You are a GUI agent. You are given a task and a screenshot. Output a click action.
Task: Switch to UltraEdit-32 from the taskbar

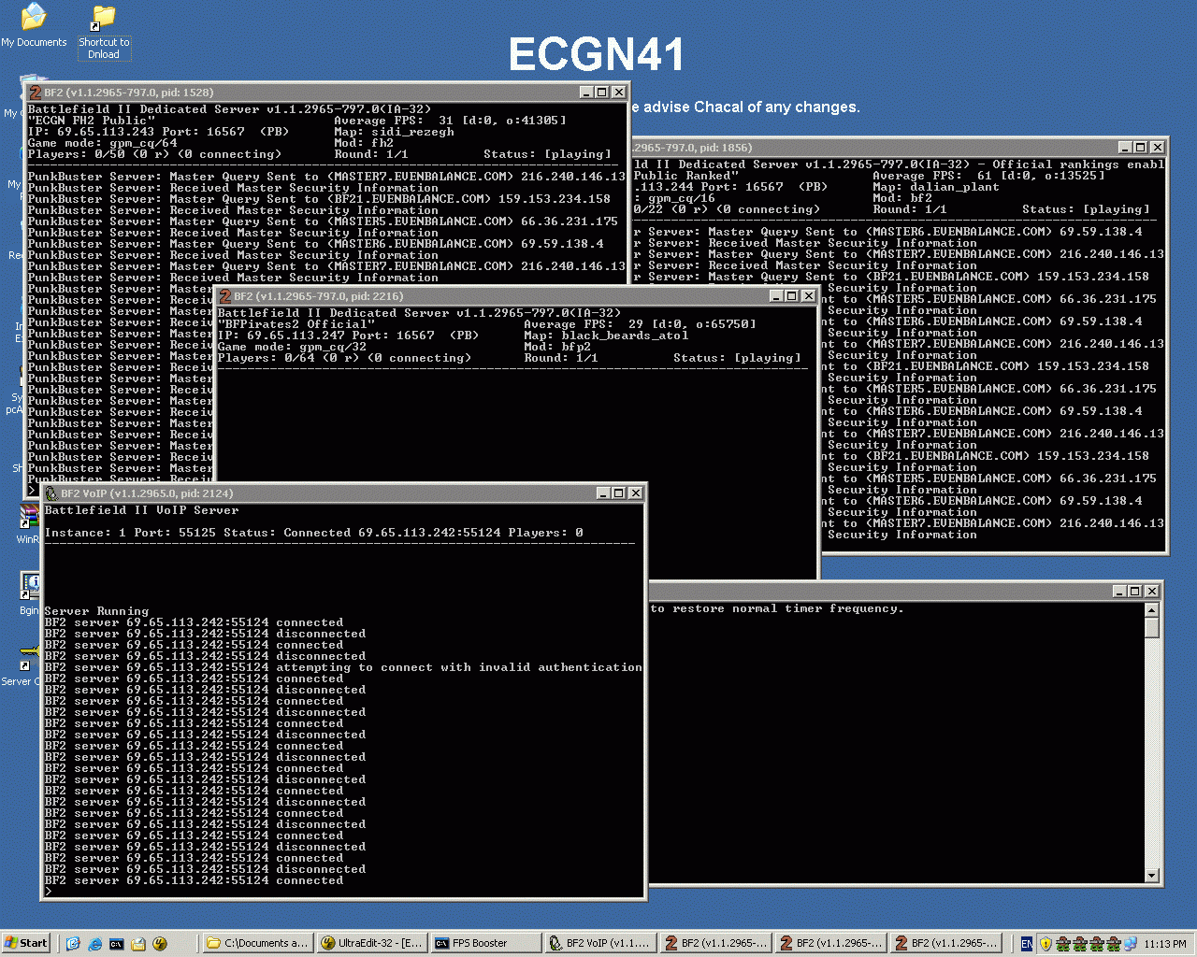(371, 943)
